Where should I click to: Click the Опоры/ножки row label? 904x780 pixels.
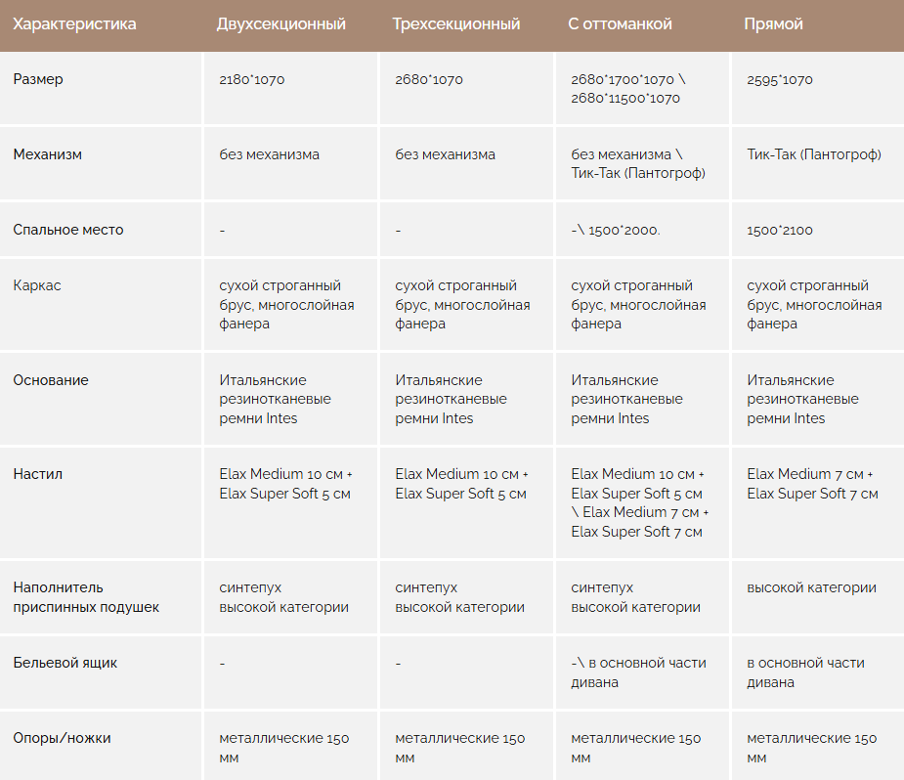tap(62, 738)
